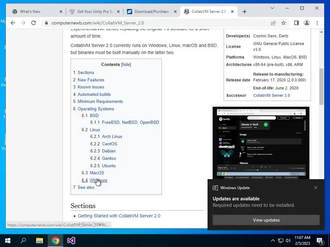Reload the current page

pos(34,23)
